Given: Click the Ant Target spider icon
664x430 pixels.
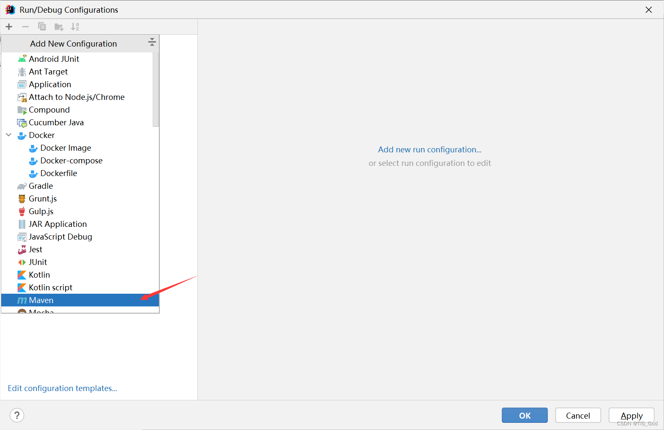Looking at the screenshot, I should click(22, 72).
